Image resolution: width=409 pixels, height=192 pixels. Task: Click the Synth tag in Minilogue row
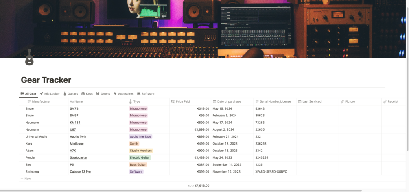134,144
